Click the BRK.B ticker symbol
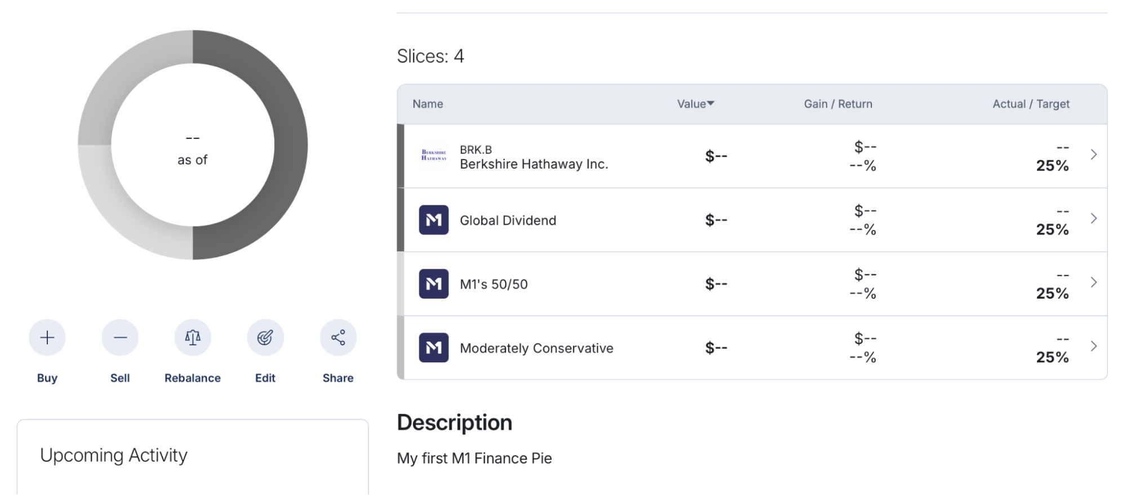The image size is (1126, 495). (476, 150)
